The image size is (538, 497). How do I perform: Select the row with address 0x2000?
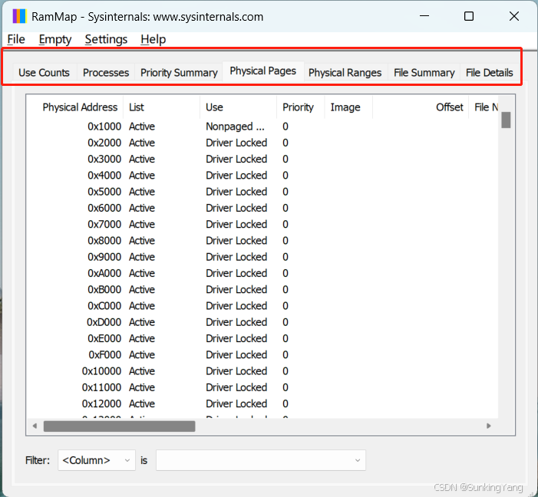tap(262, 143)
